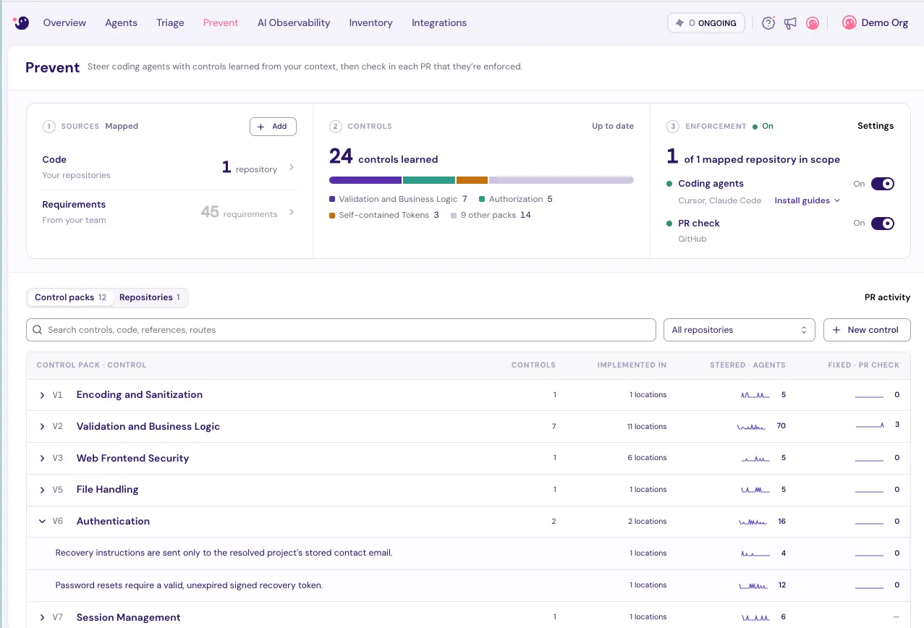Switch to the Repositories tab
Image resolution: width=924 pixels, height=628 pixels.
coord(150,297)
